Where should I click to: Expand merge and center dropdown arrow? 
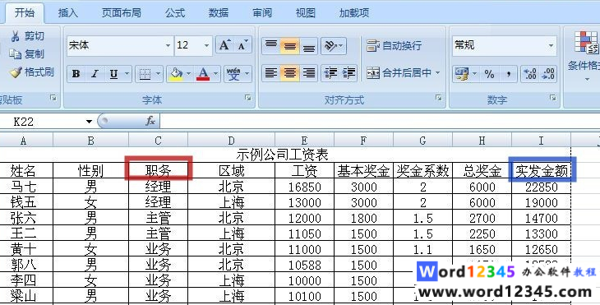click(438, 72)
